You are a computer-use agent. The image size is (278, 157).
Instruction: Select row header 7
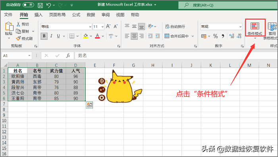(x=4, y=104)
